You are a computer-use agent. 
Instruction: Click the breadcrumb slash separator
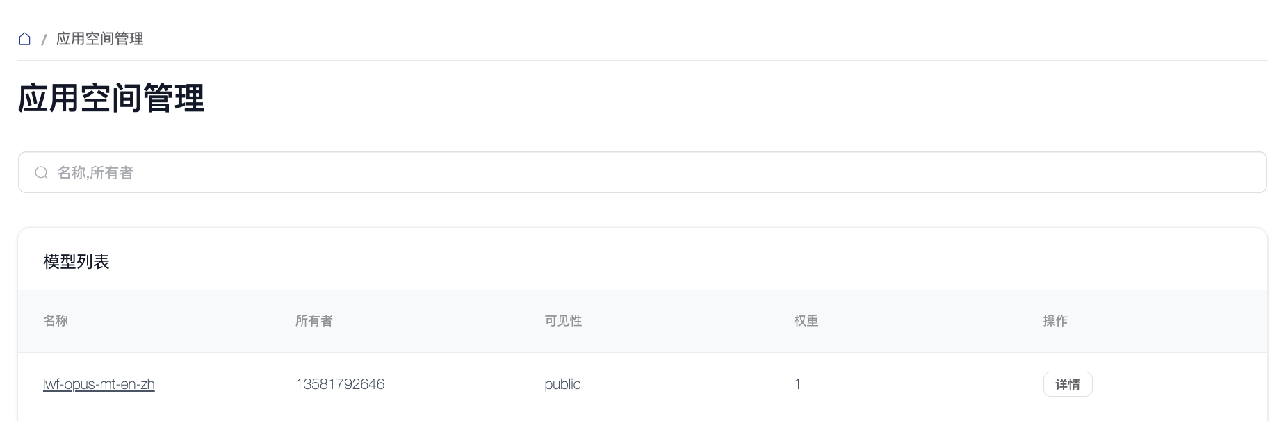(44, 40)
